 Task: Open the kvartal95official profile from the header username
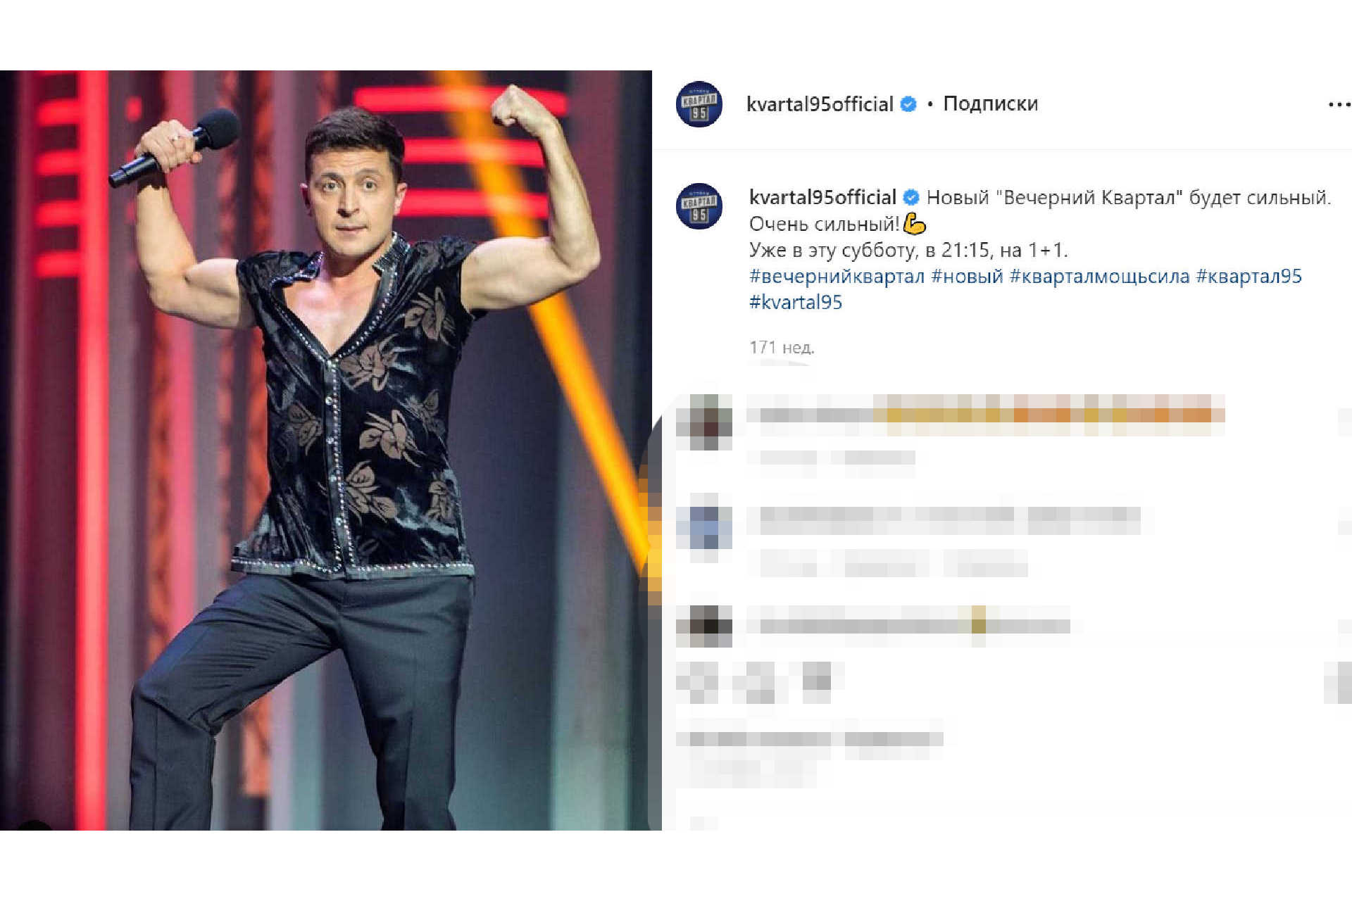pos(820,104)
